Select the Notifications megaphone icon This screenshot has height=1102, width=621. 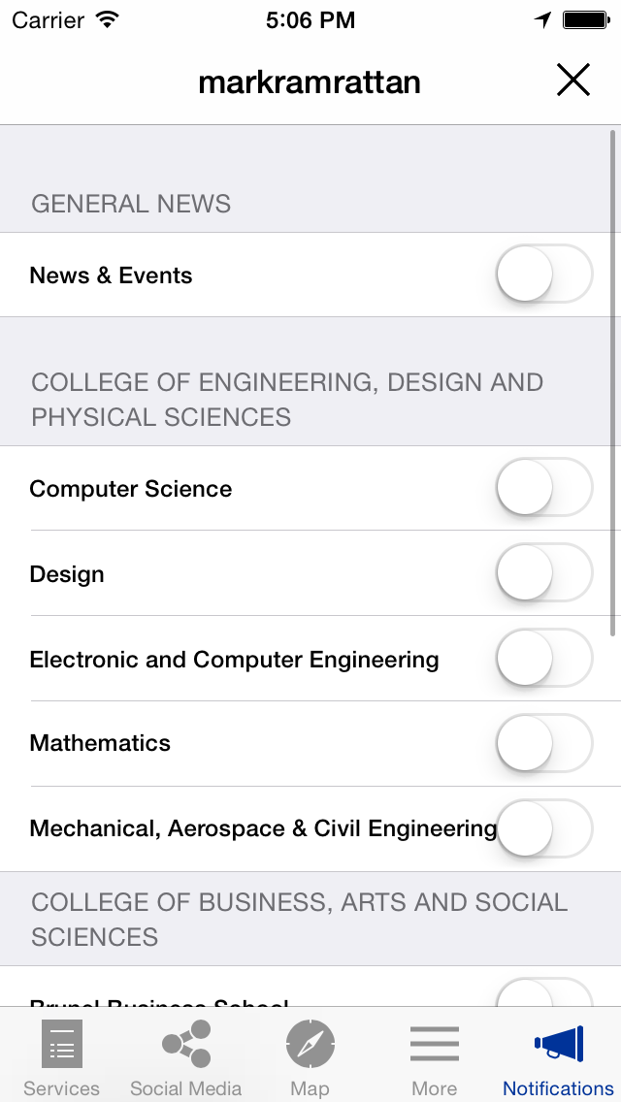pyautogui.click(x=559, y=1044)
